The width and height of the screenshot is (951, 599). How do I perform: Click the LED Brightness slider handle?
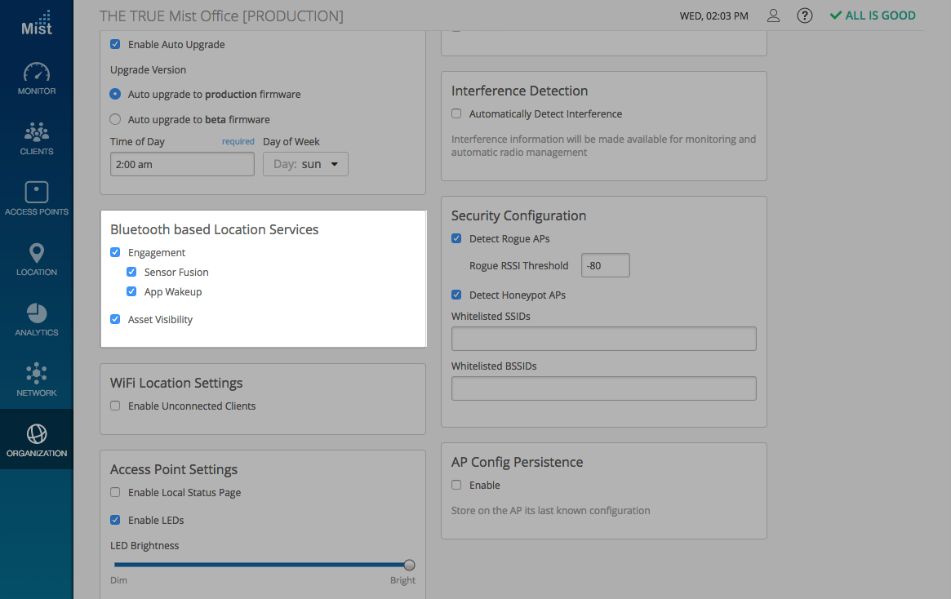pyautogui.click(x=410, y=565)
